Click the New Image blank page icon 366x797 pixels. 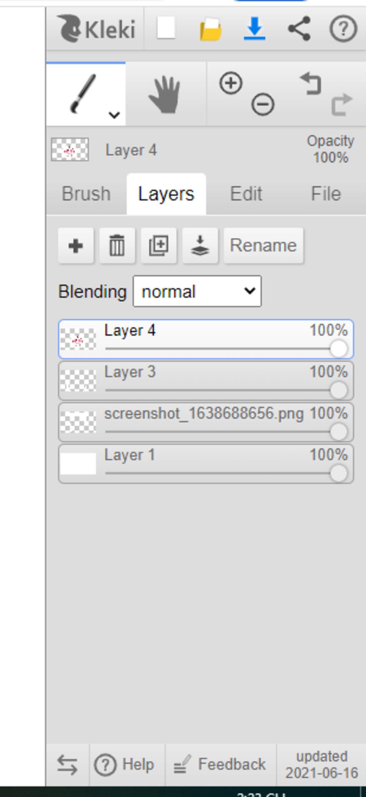166,28
